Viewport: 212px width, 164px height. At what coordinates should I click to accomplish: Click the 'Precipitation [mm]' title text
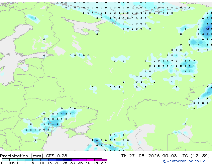point(21,156)
